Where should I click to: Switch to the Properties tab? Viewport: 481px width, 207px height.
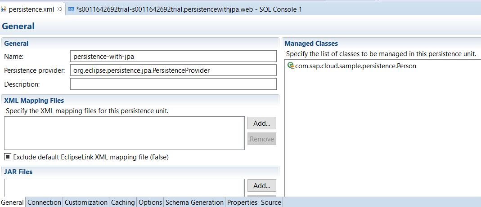click(x=242, y=203)
